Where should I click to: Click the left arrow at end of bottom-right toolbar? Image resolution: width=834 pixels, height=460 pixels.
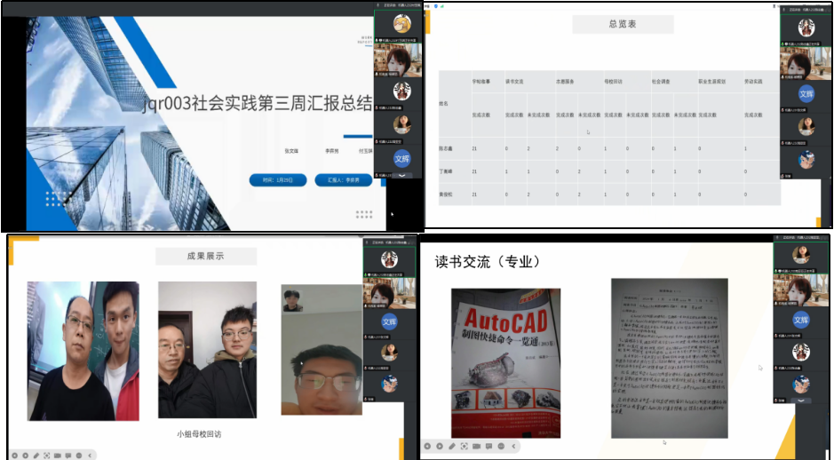512,446
